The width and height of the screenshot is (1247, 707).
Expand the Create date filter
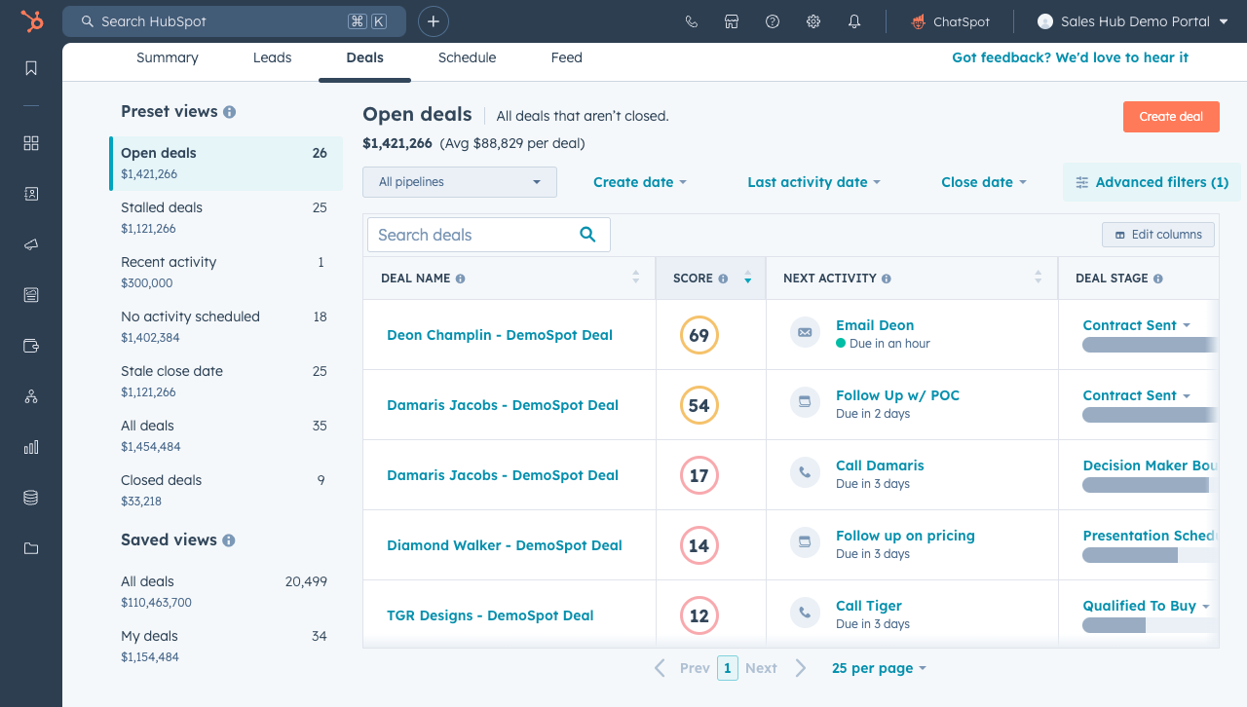(x=640, y=182)
